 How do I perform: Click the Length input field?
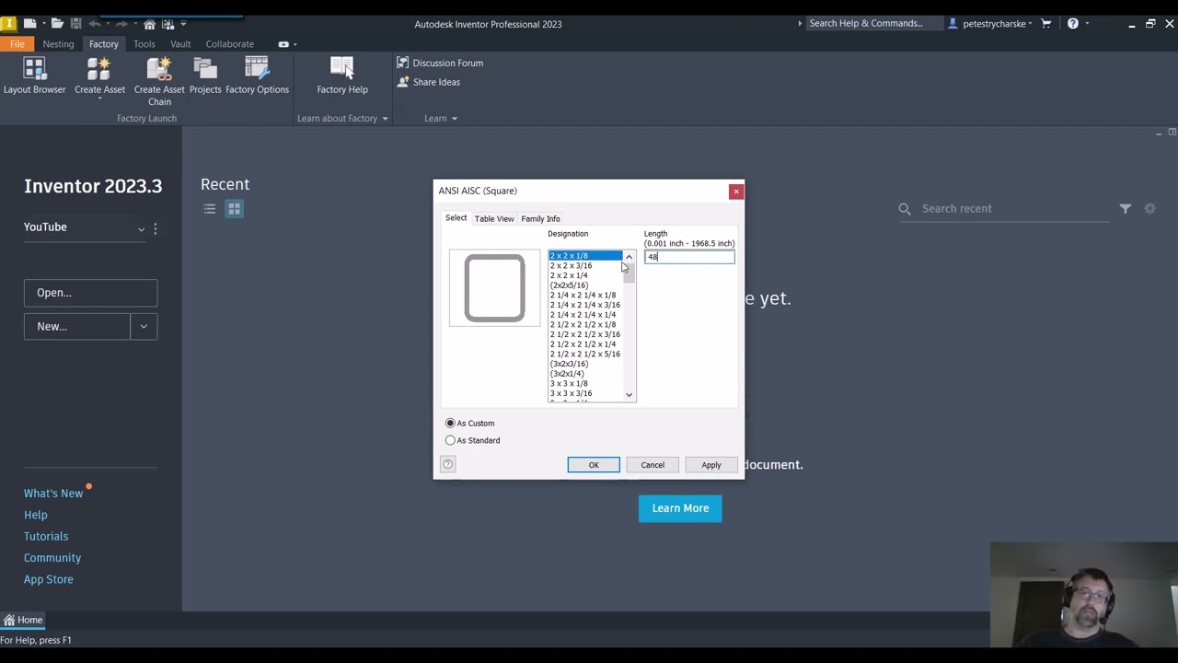point(689,257)
